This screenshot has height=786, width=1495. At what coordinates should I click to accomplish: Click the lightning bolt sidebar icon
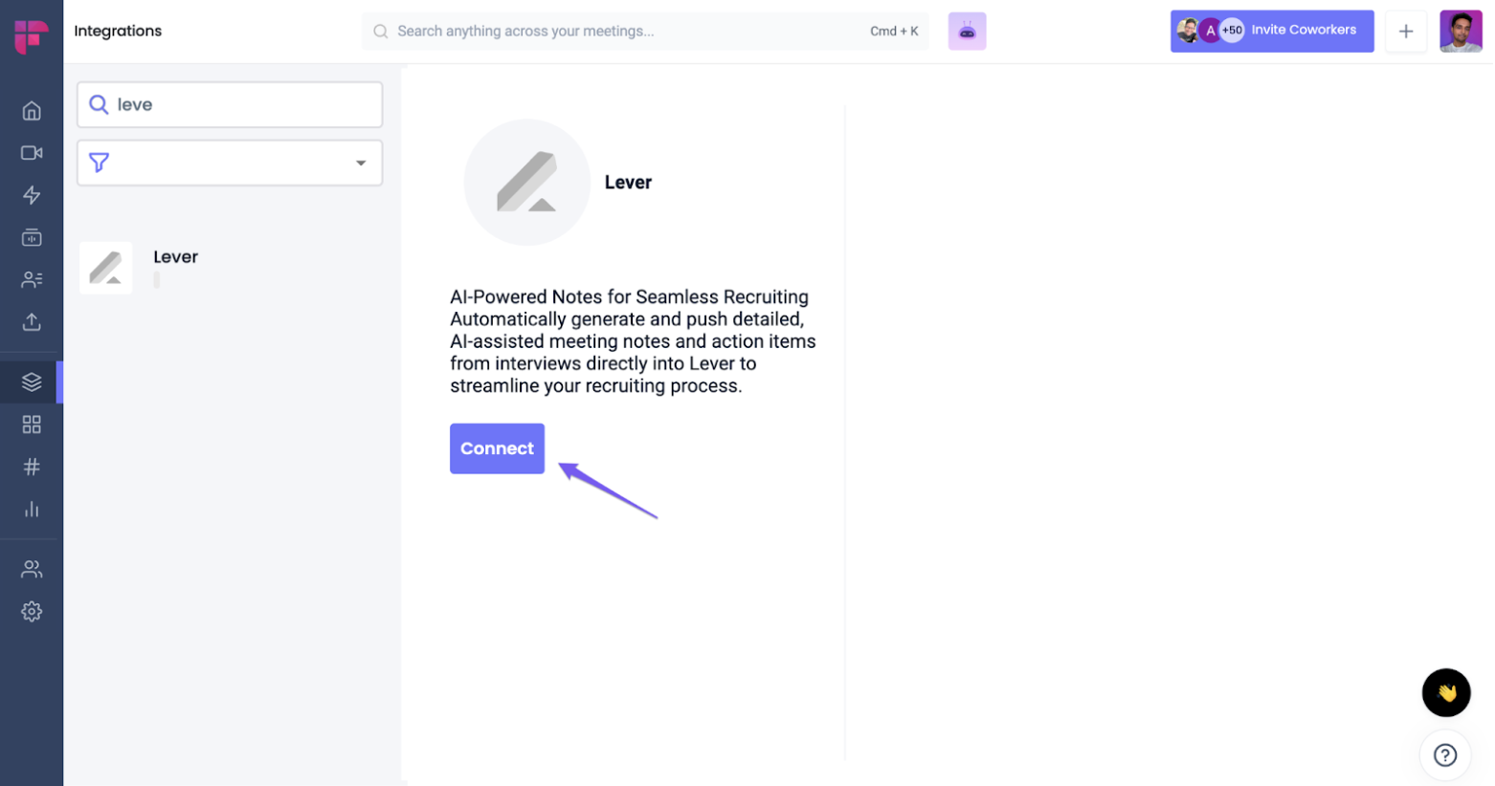(x=32, y=195)
